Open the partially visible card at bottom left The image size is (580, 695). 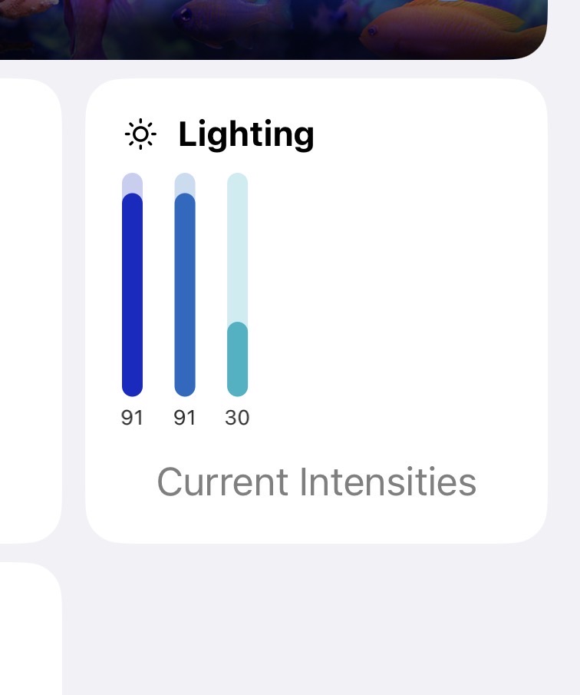[30, 628]
